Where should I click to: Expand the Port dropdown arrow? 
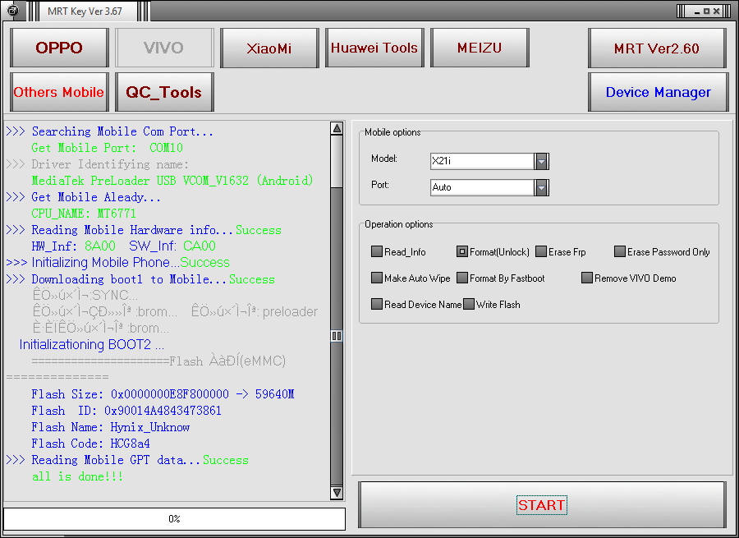(x=541, y=187)
